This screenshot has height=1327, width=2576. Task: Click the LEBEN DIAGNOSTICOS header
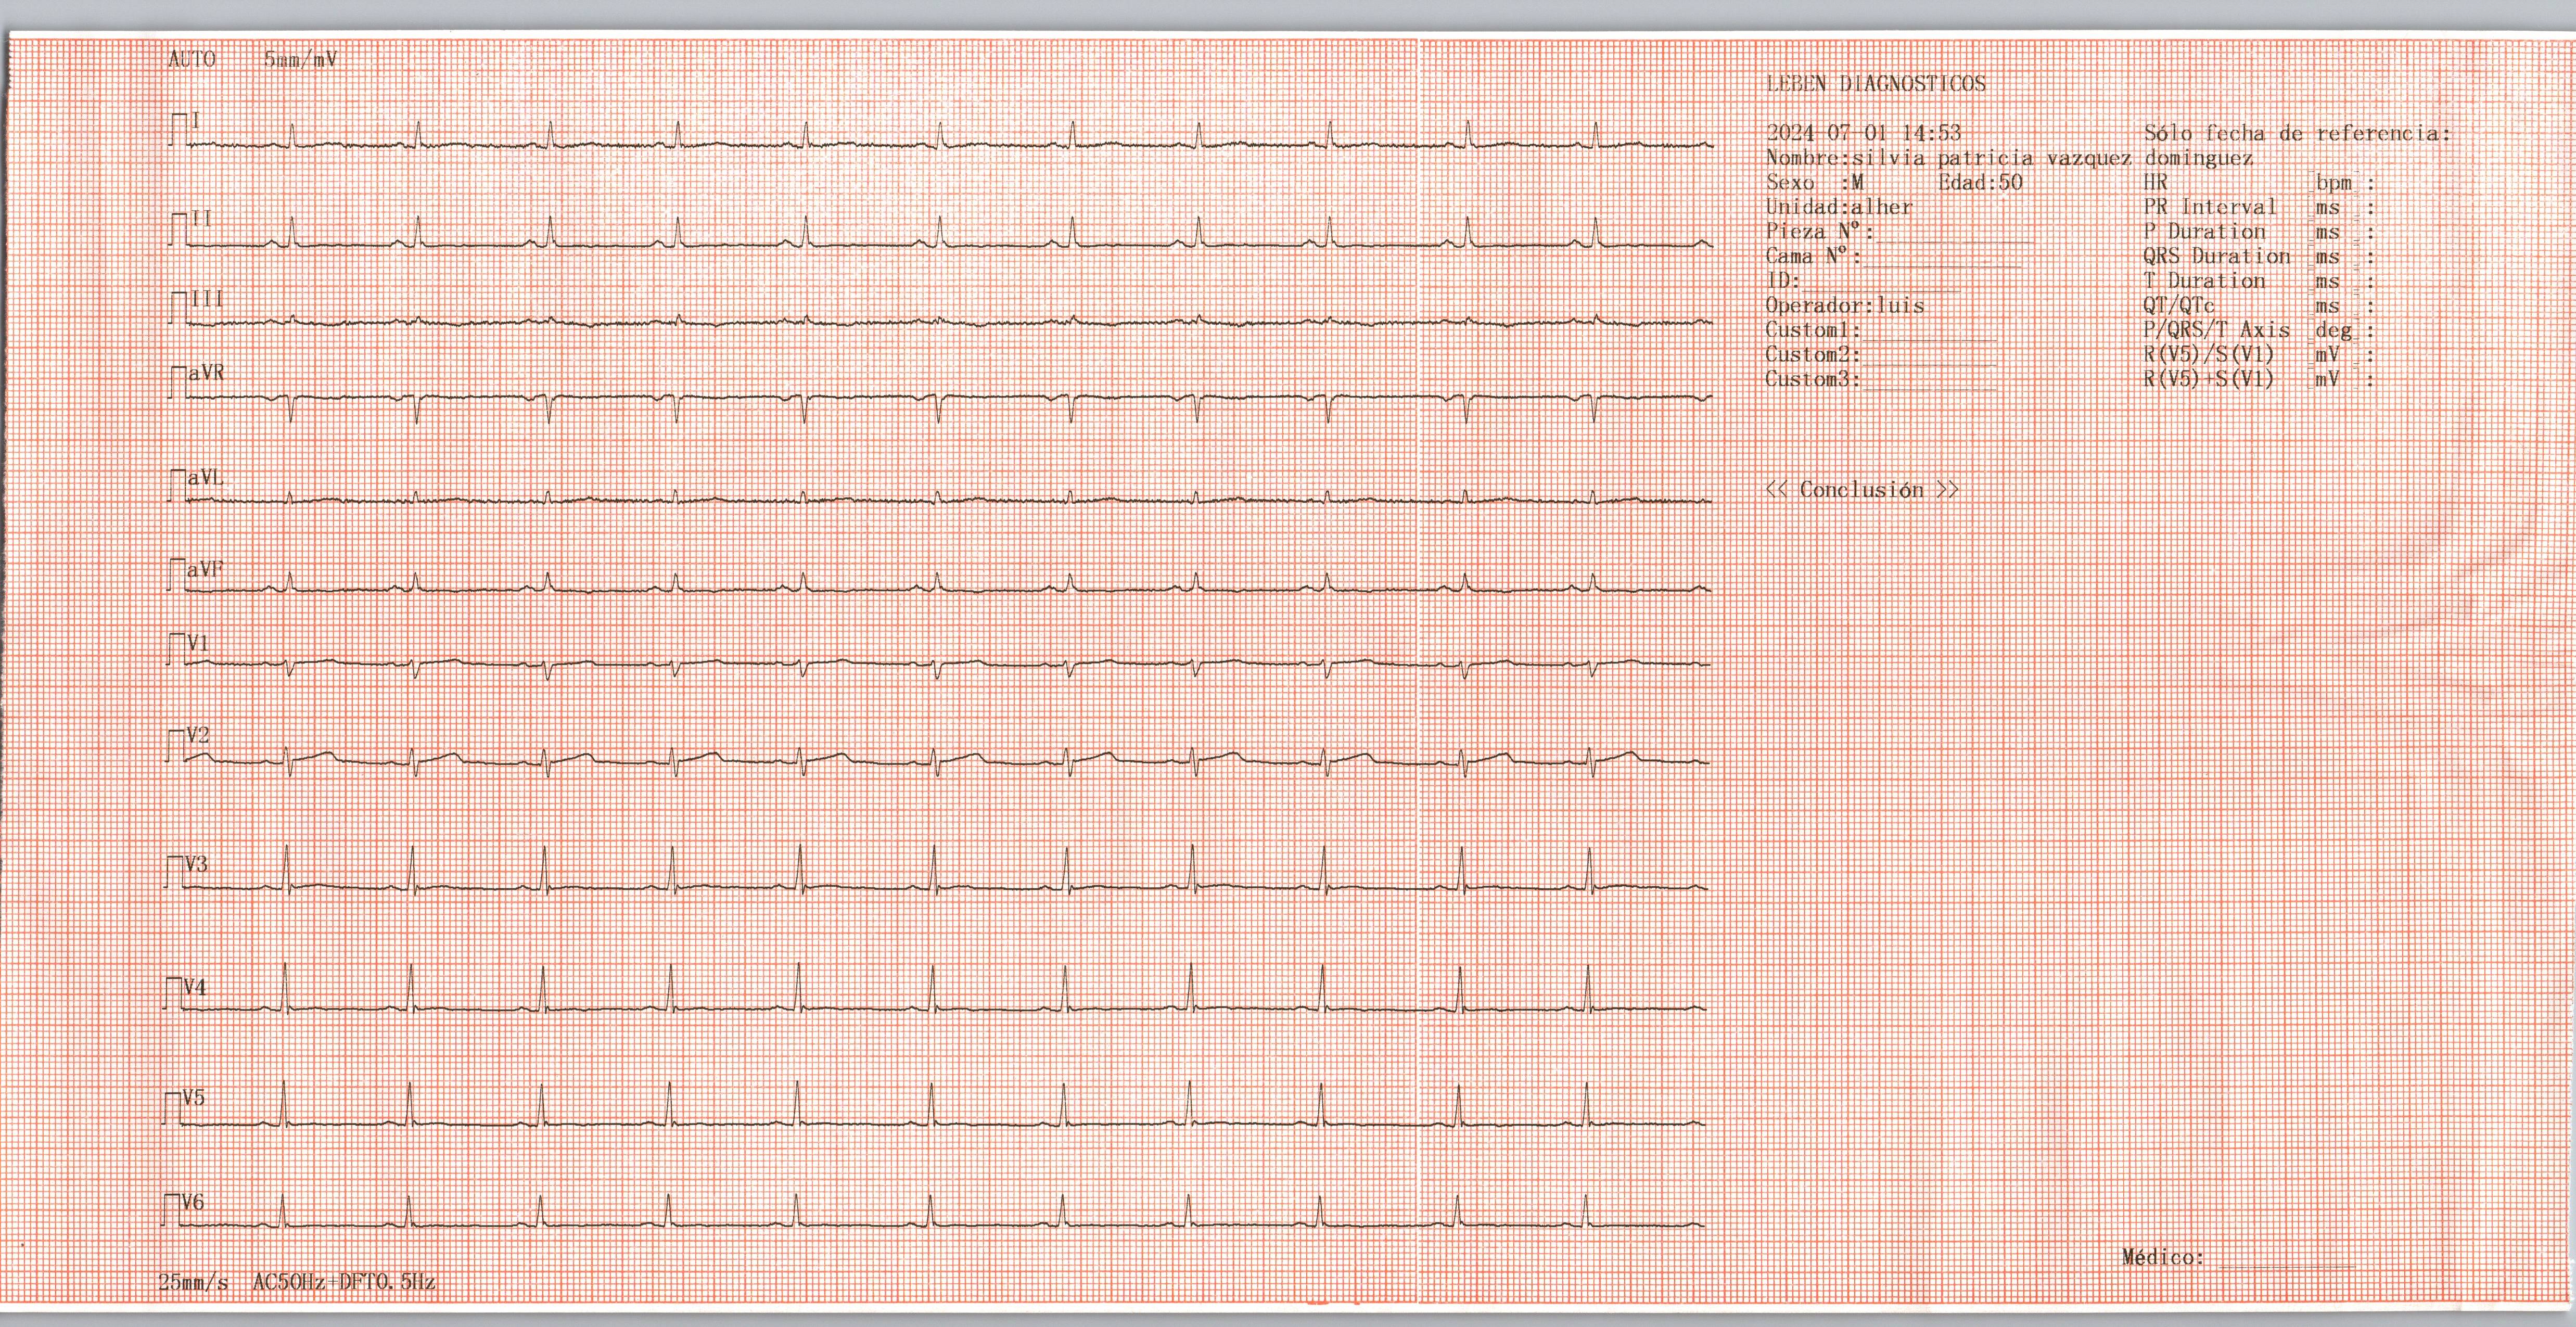pyautogui.click(x=1876, y=83)
